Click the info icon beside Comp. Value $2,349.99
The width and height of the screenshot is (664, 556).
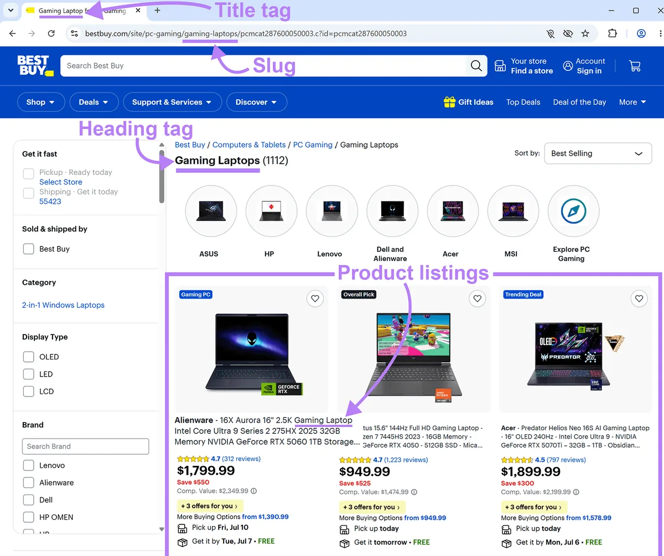click(x=254, y=491)
